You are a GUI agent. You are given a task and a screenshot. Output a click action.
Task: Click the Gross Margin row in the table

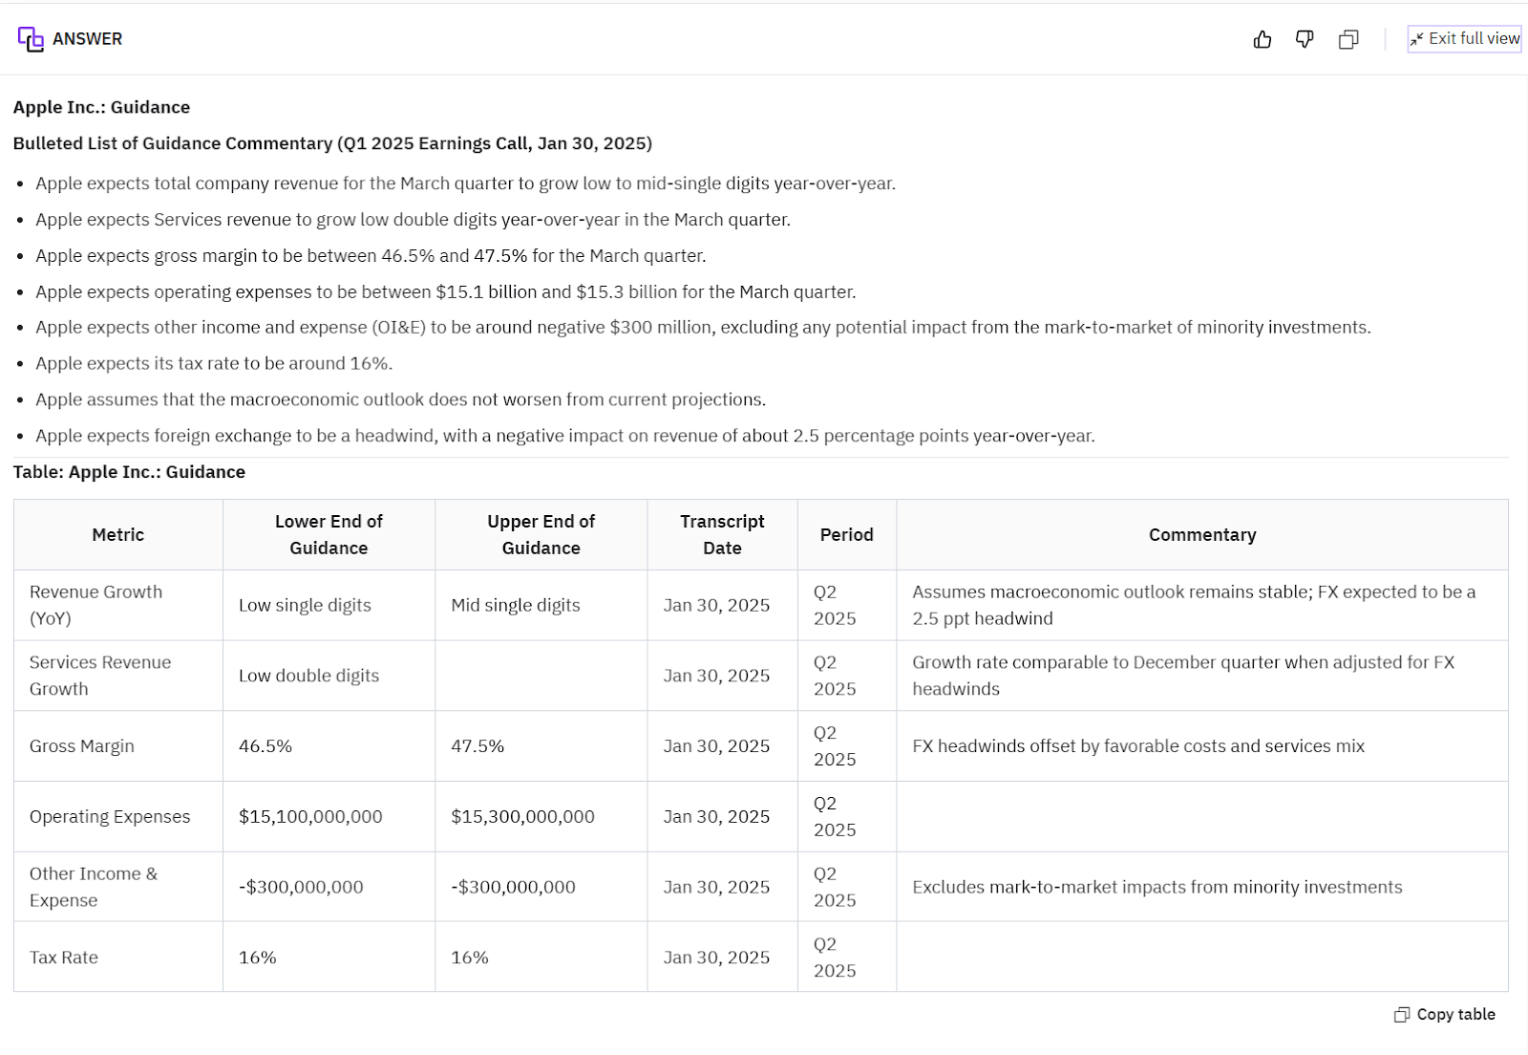click(81, 746)
